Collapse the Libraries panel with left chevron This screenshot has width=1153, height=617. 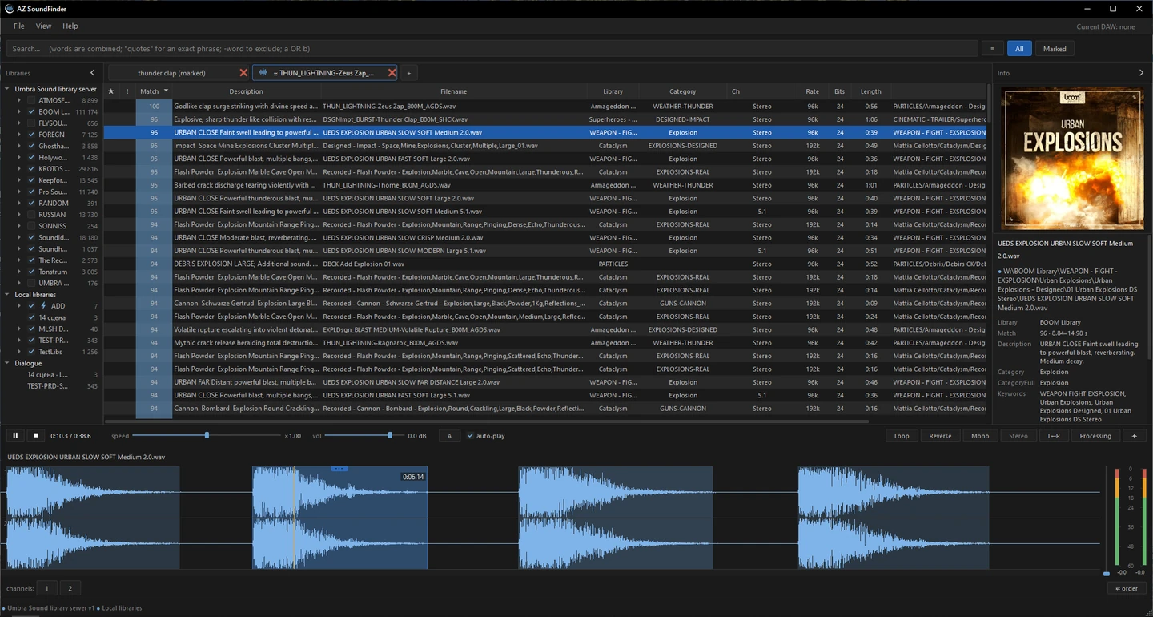pos(92,73)
